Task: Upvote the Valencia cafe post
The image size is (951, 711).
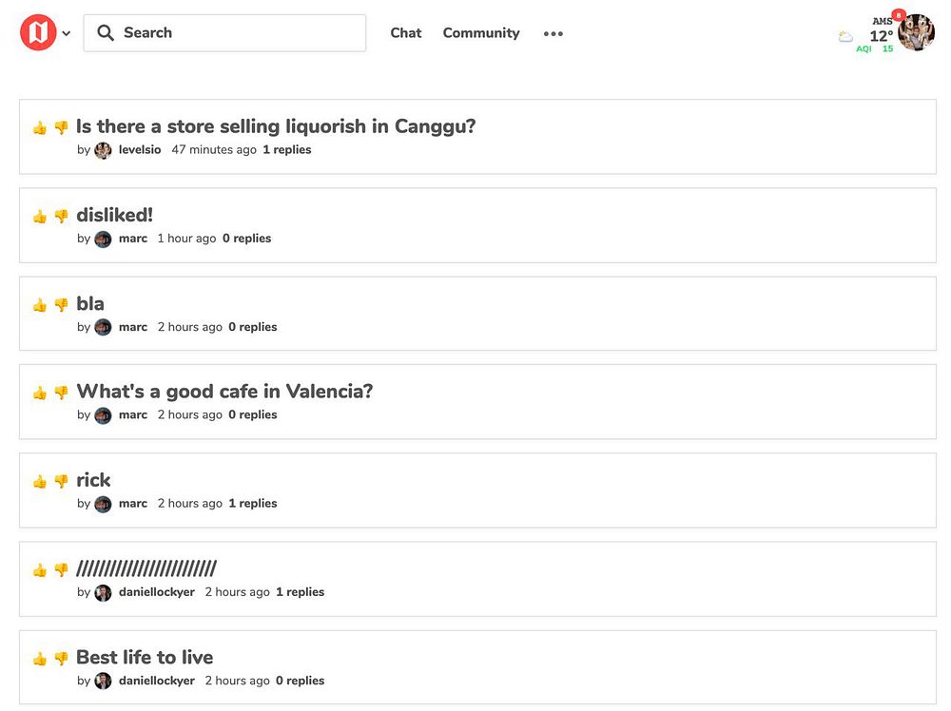Action: (x=40, y=393)
